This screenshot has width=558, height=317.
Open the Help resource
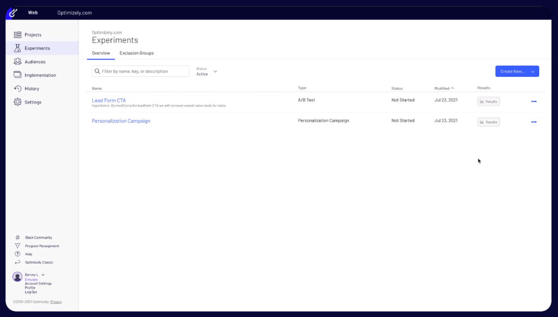click(27, 254)
